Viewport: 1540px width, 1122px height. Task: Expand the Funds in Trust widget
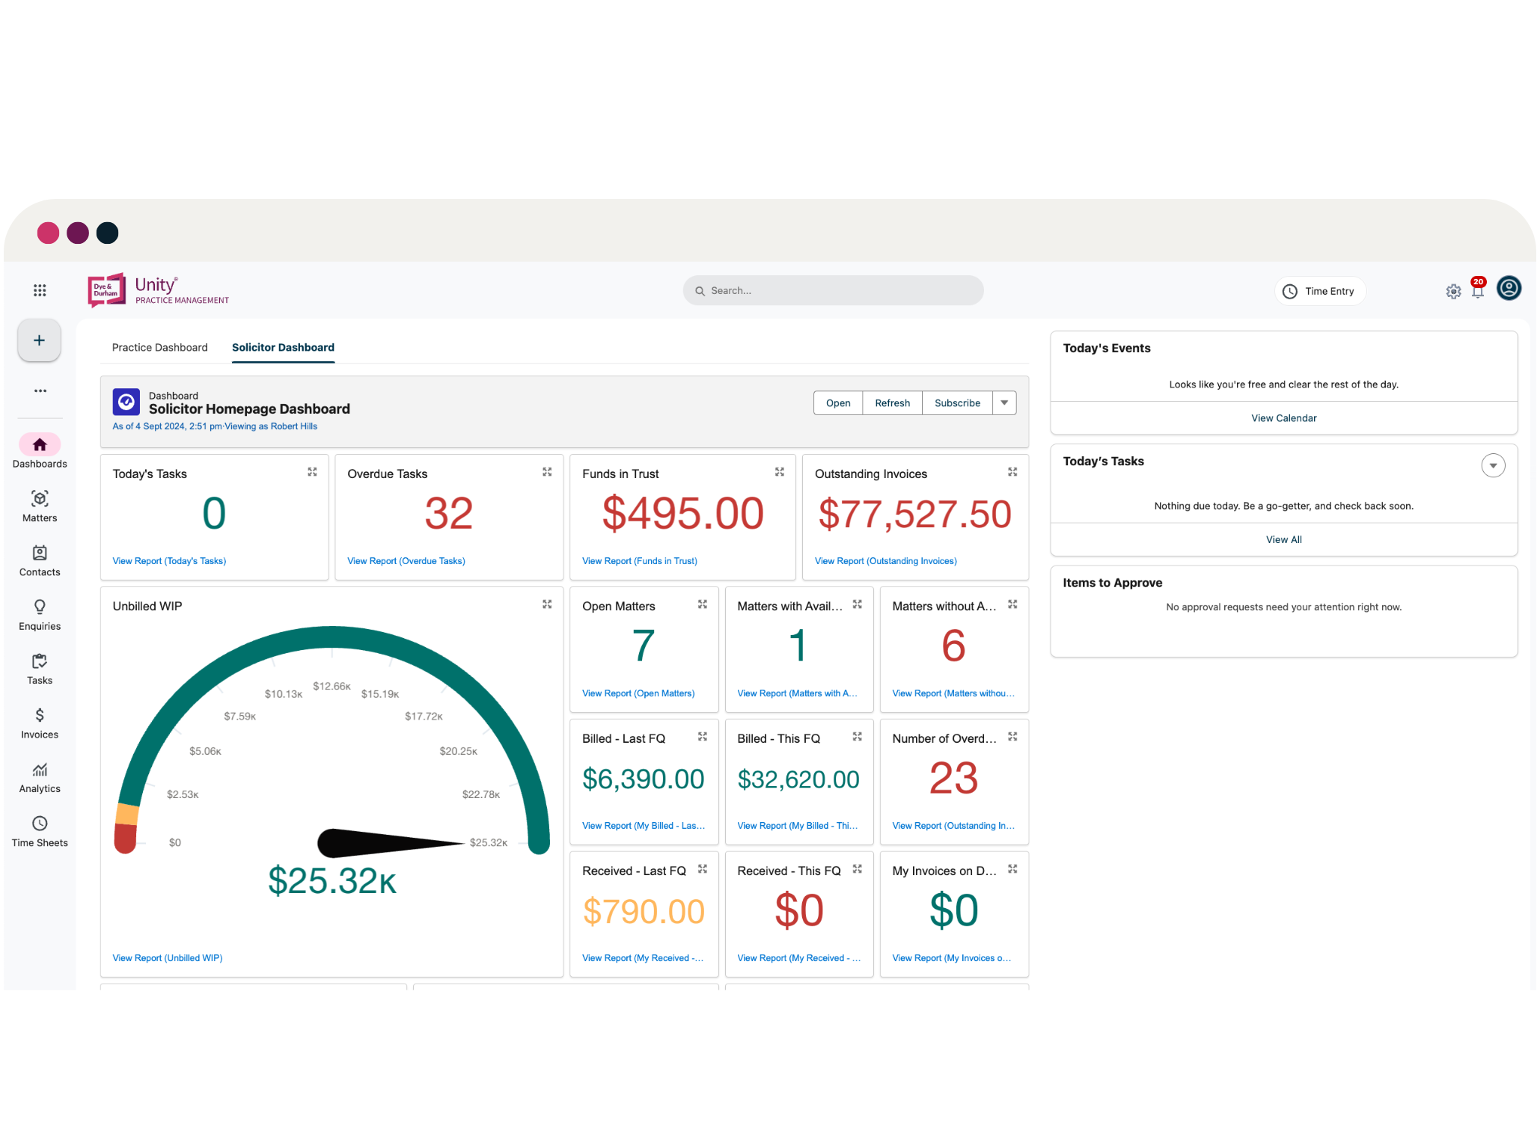(x=780, y=472)
